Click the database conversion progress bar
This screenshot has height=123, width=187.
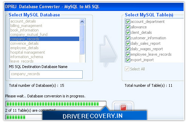click(56, 104)
